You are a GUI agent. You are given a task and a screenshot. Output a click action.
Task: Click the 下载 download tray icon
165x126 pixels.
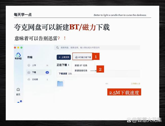coord(29,72)
